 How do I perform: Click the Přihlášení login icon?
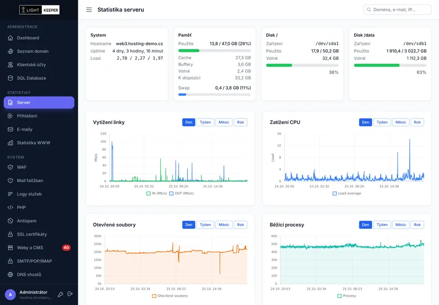point(10,116)
